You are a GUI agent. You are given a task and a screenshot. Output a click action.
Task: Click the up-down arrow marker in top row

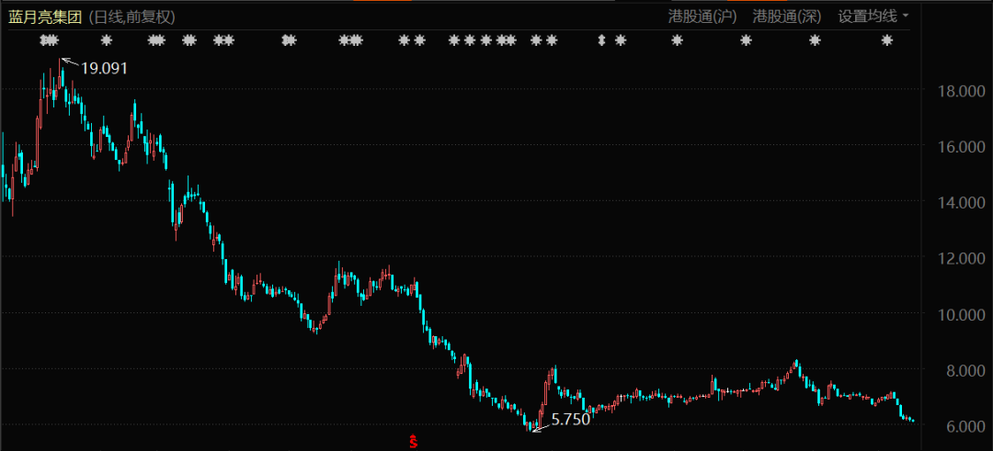tap(602, 40)
